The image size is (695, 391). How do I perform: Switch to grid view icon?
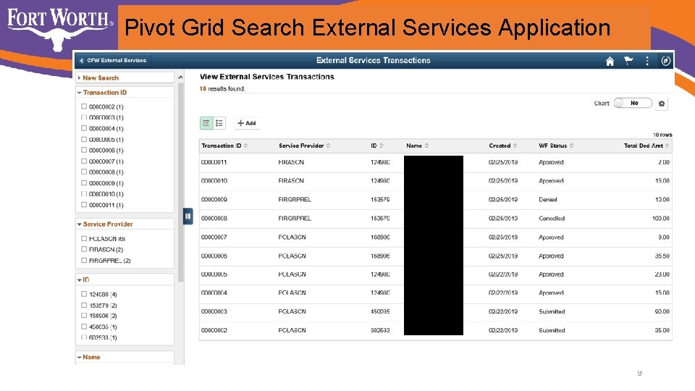point(206,123)
